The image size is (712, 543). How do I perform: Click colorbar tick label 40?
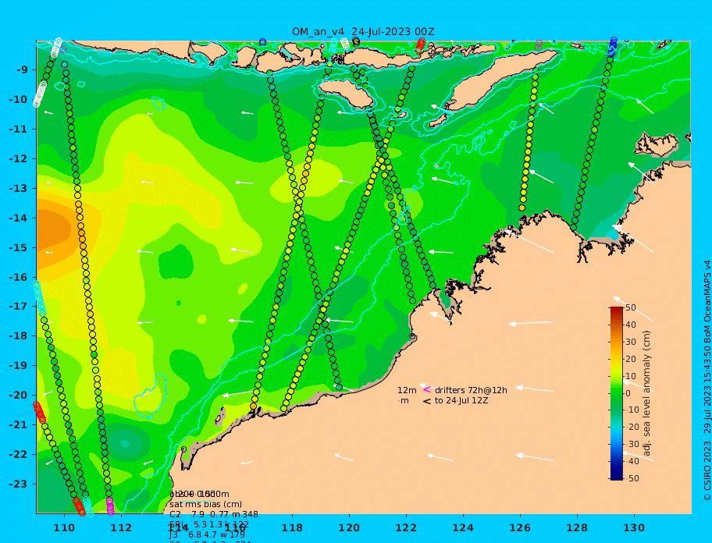click(x=631, y=325)
